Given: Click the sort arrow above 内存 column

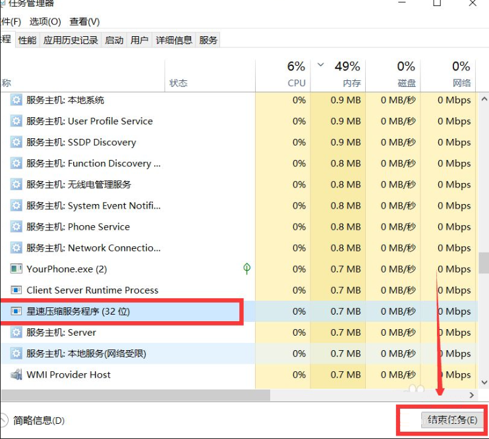Looking at the screenshot, I should 321,65.
